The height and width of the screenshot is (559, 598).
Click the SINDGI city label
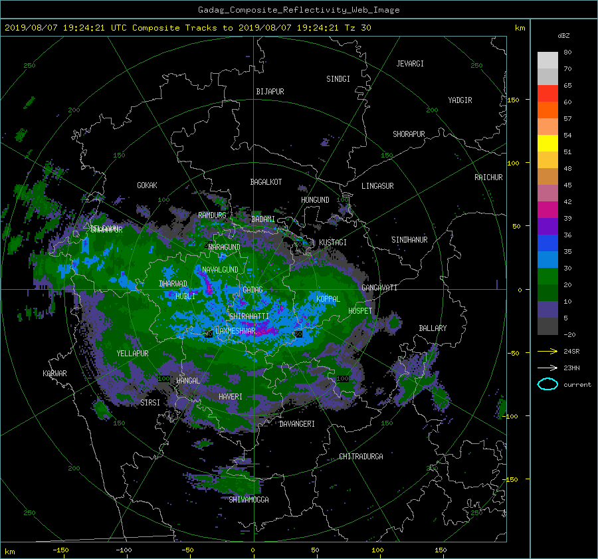point(338,79)
